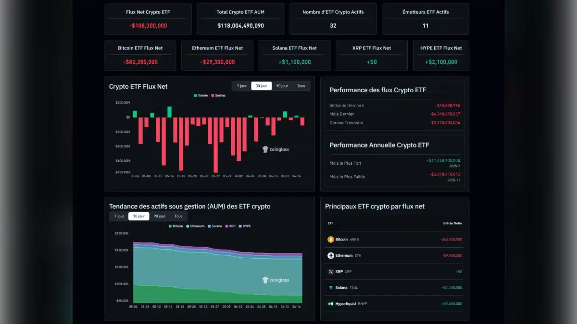Click the Mois le Plus Faible label
Viewport: 577px width, 324px height.
coord(347,177)
